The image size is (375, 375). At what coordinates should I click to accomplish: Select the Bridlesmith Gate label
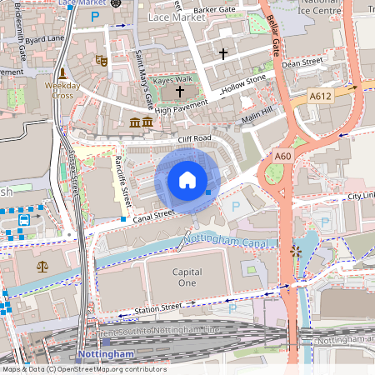20,32
